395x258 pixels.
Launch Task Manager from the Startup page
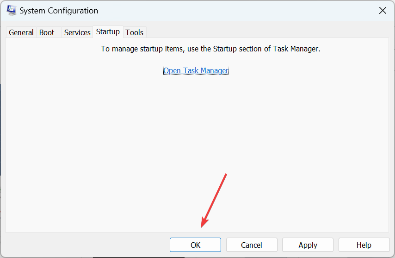tap(196, 70)
